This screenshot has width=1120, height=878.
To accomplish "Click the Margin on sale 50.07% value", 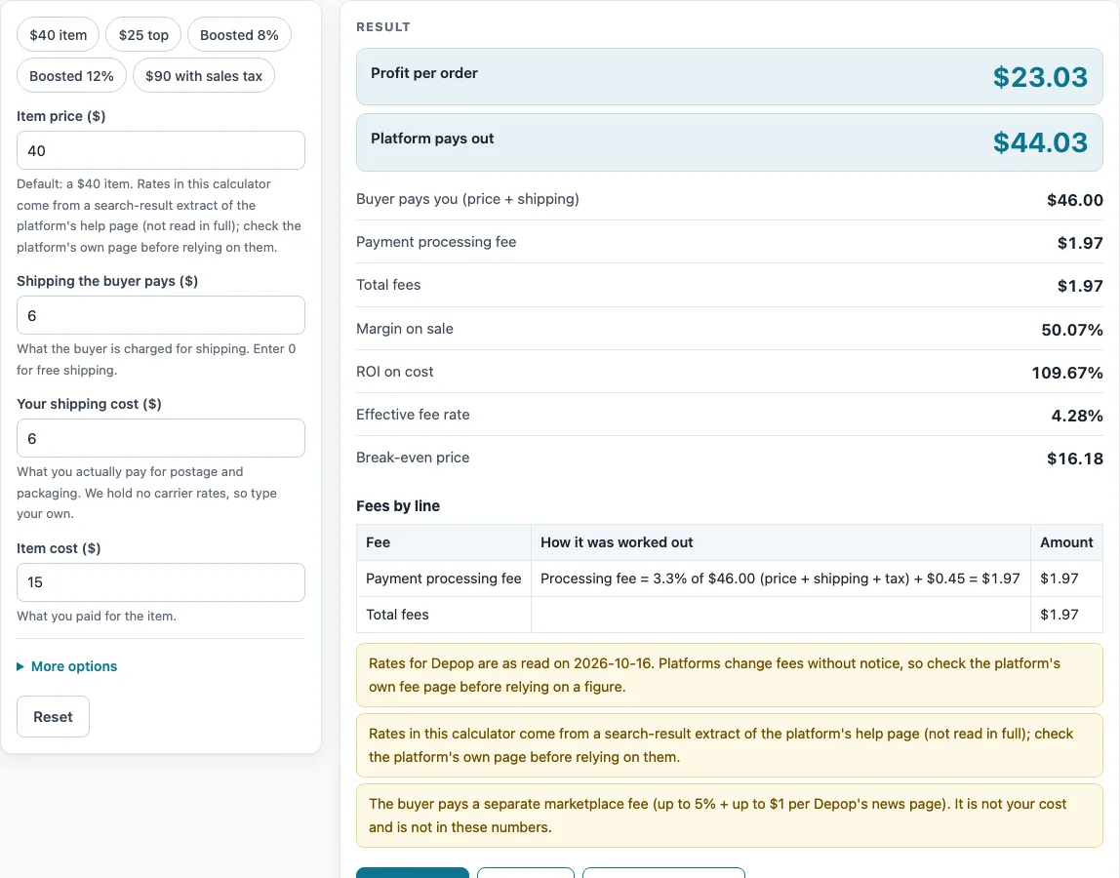I will point(1072,330).
